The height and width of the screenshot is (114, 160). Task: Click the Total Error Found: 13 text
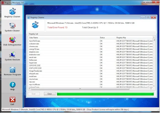(57, 27)
